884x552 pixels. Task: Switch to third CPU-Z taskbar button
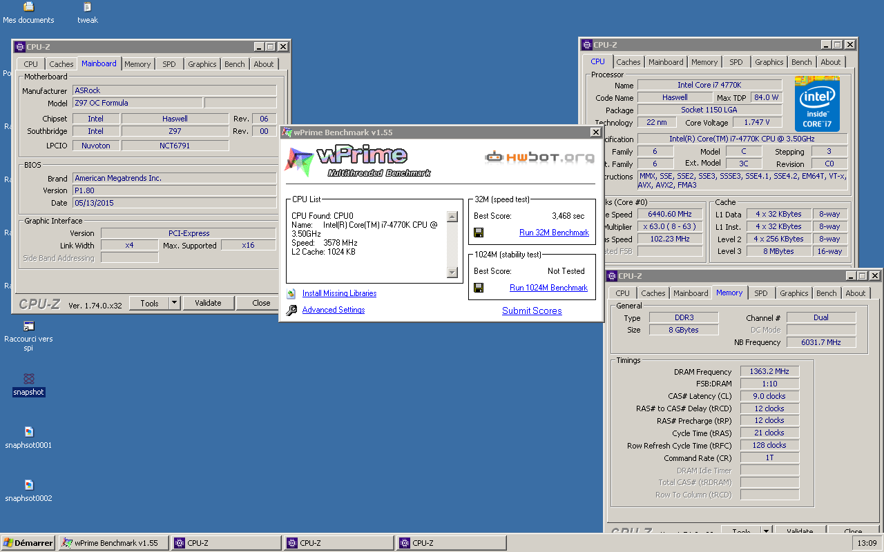coord(452,543)
